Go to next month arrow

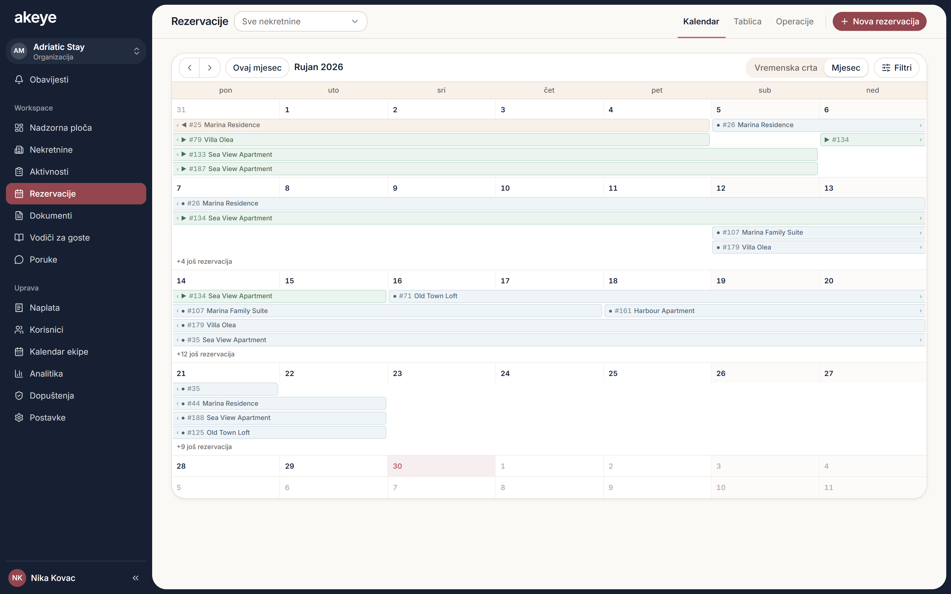pos(210,68)
